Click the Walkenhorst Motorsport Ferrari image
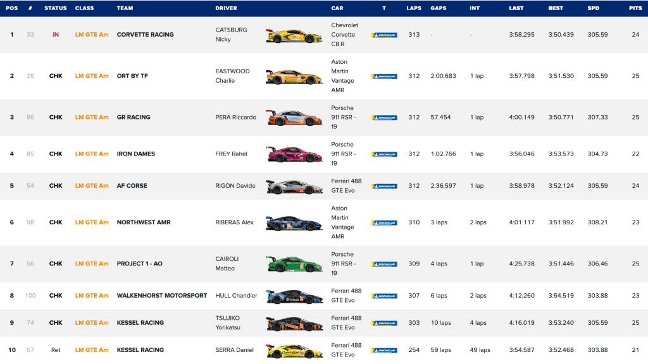 click(294, 297)
